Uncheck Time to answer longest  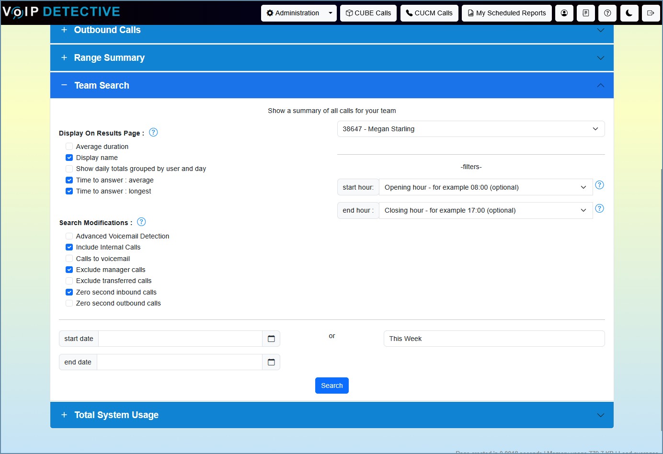pos(69,191)
